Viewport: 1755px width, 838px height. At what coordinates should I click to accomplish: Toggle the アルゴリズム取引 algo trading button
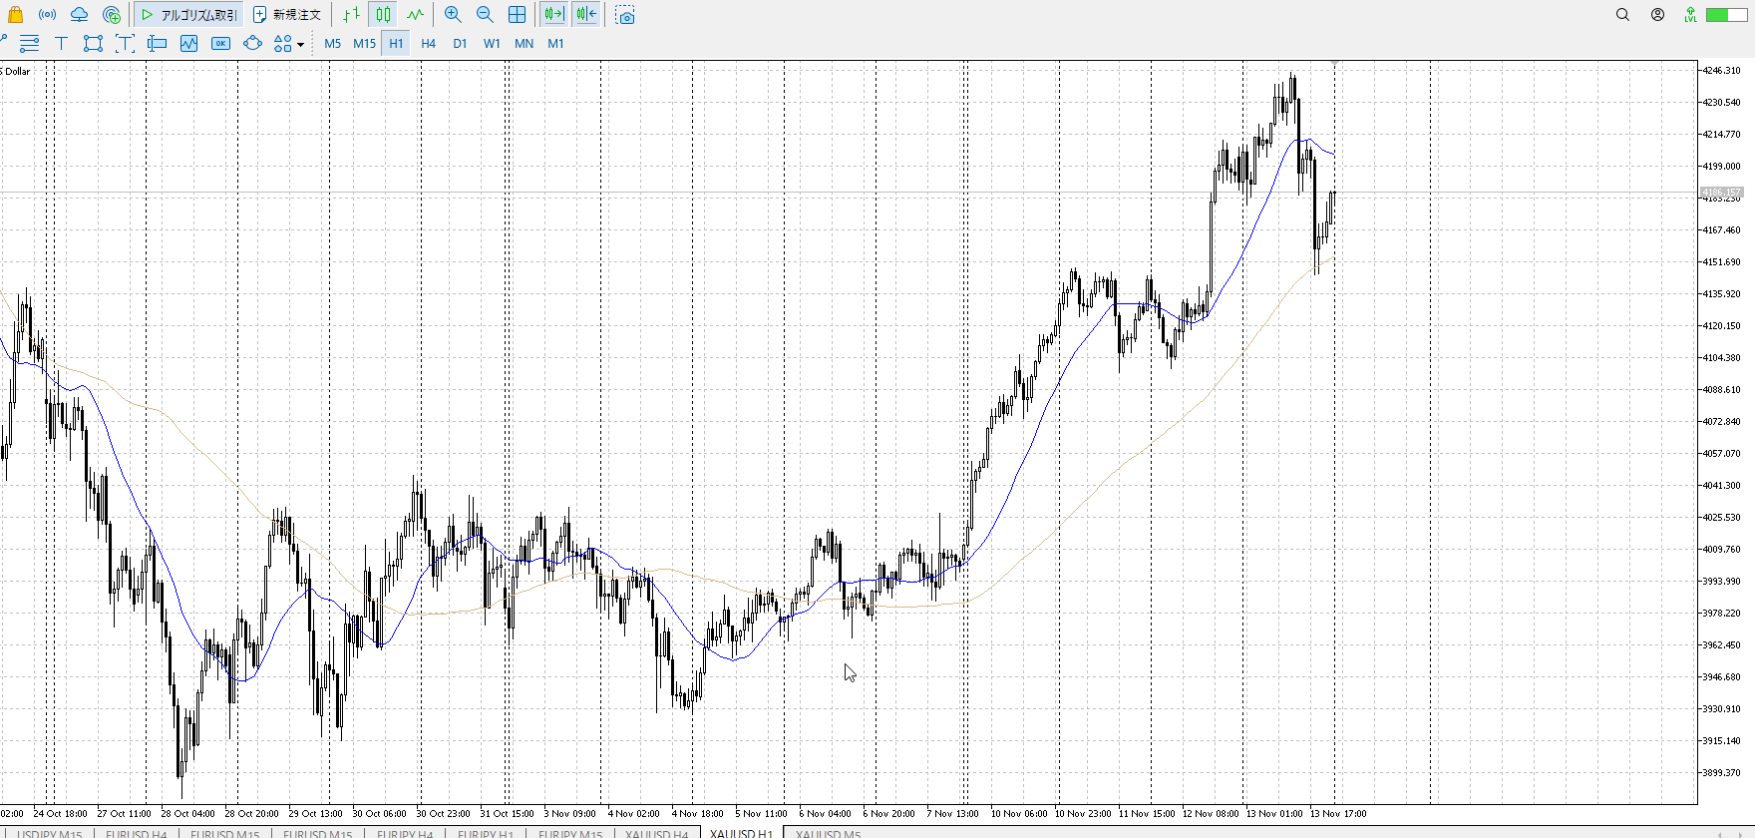pyautogui.click(x=189, y=15)
